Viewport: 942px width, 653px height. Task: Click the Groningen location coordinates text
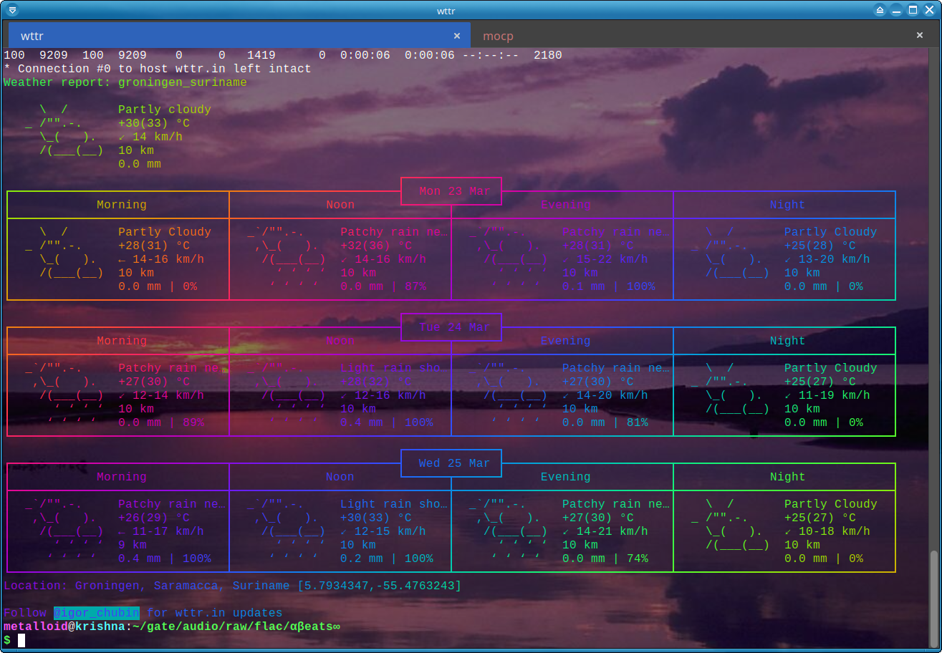(380, 586)
